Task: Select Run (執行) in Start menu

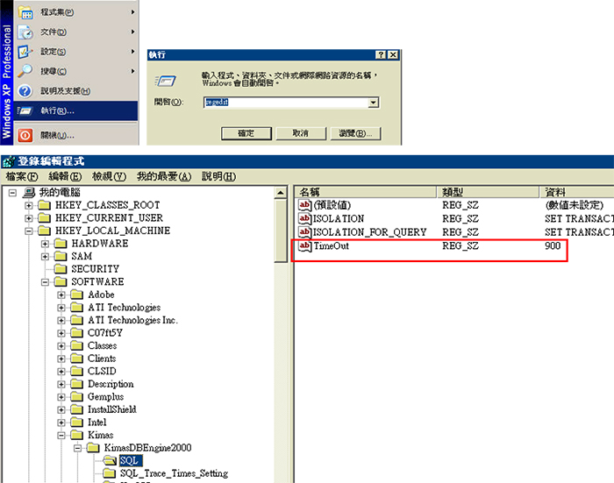Action: click(75, 110)
